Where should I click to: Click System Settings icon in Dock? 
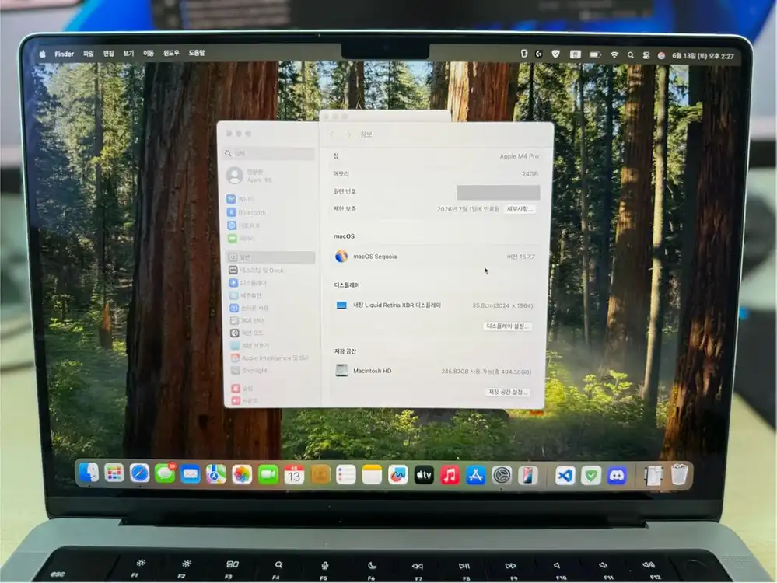(502, 476)
